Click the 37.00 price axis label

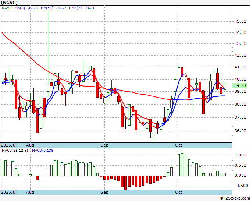click(x=240, y=117)
